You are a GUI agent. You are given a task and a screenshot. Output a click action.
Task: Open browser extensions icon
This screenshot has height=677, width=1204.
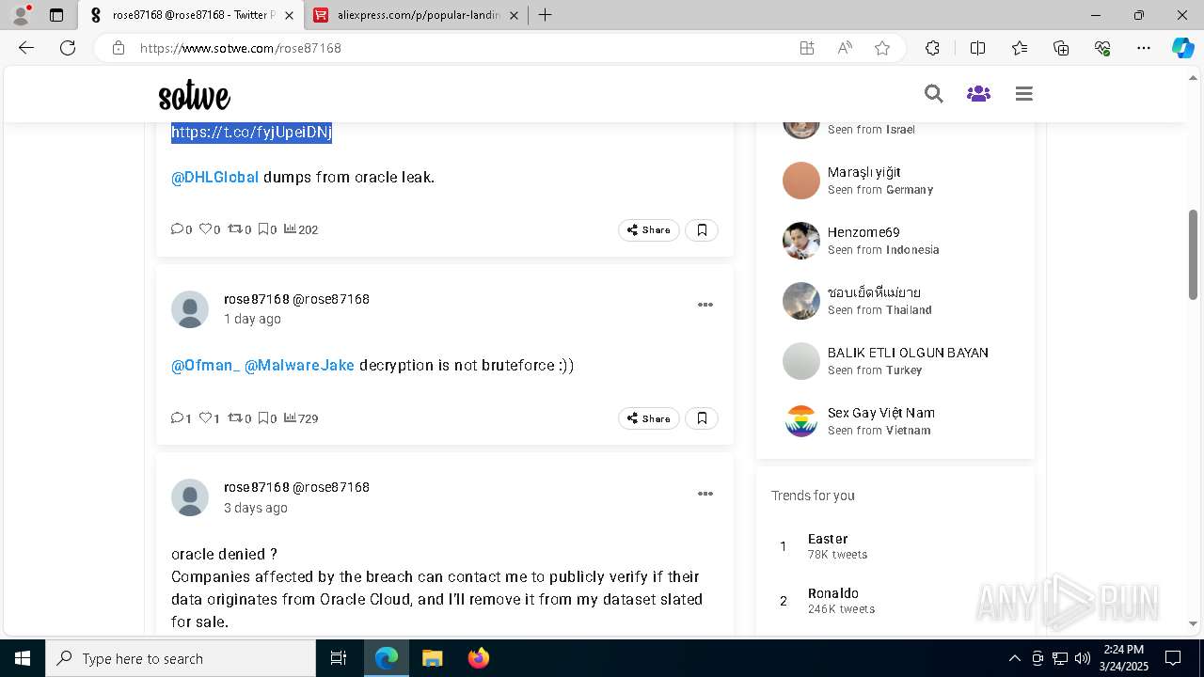(x=932, y=48)
